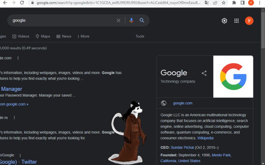Open Google quick settings gear
Screen dimensions: 265x165
coord(224,21)
